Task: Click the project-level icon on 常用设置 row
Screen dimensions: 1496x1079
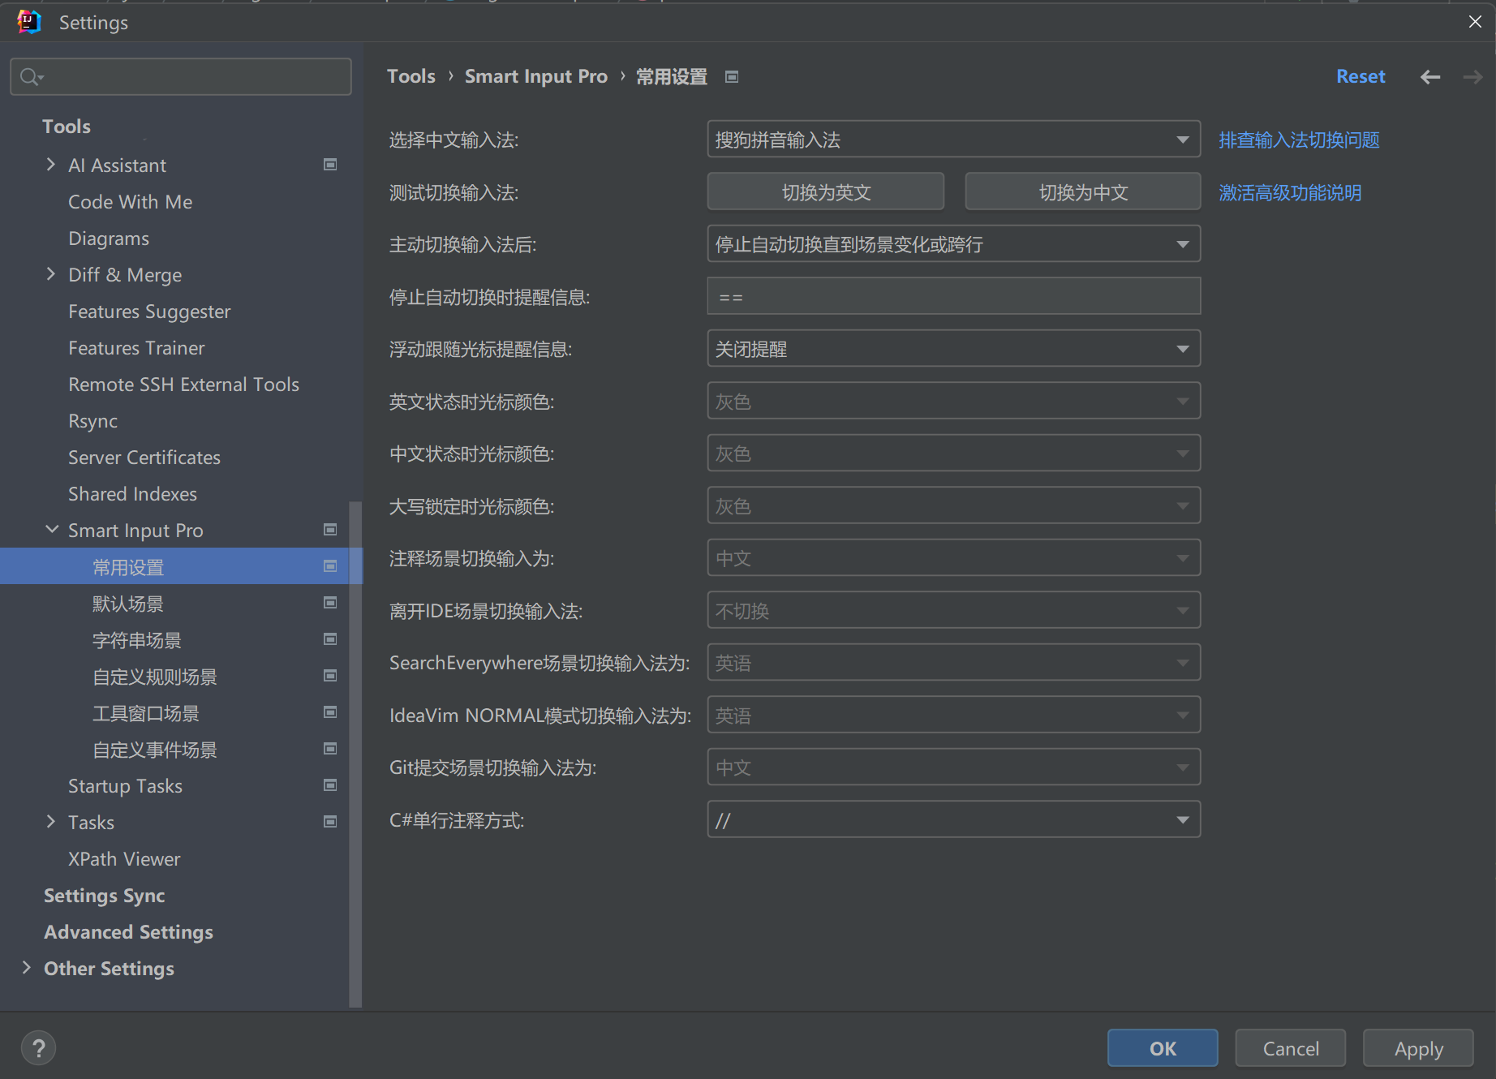Action: click(x=330, y=566)
